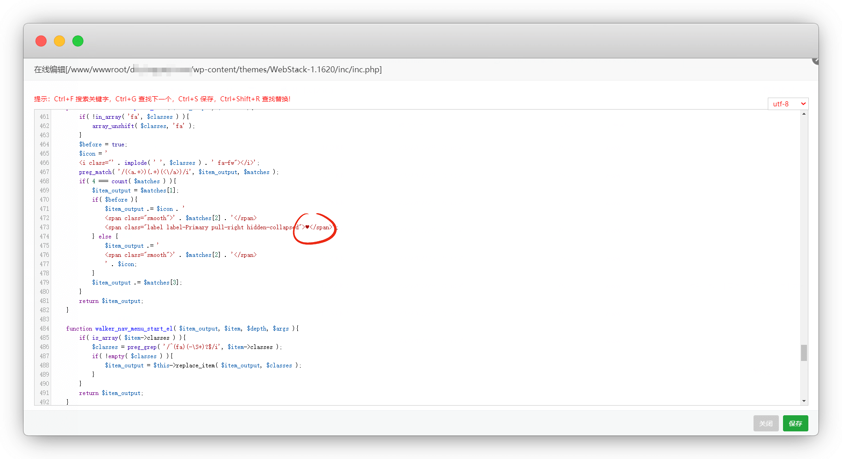Click the editor vertical scrollbar thumb
The width and height of the screenshot is (842, 459).
804,353
